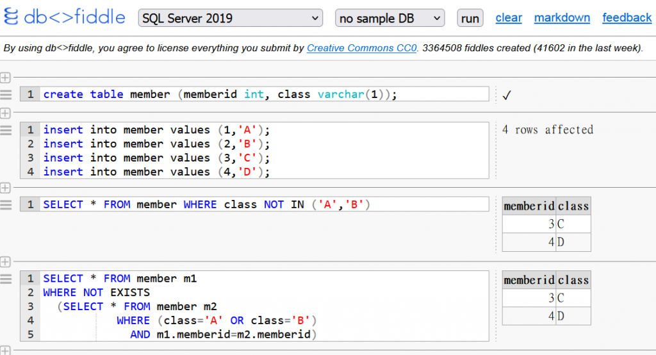Image resolution: width=656 pixels, height=355 pixels.
Task: Click the handle icon of the NOT IN batch
Action: (6, 205)
